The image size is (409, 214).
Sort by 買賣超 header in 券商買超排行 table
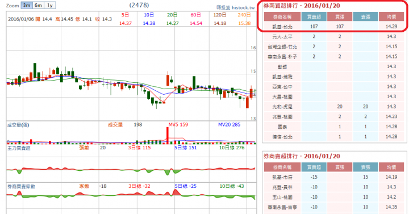coord(314,16)
